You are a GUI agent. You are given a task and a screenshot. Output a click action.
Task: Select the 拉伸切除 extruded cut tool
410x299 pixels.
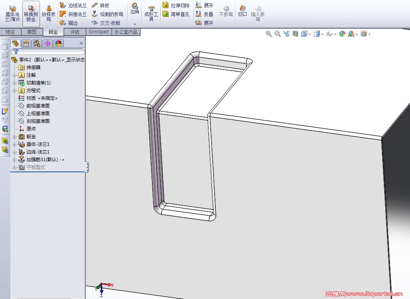pyautogui.click(x=176, y=5)
